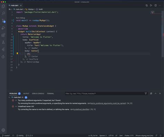Screen dimensions: 164x137
Task: Collapse main.dart group in Problems list
Action: pyautogui.click(x=9, y=97)
